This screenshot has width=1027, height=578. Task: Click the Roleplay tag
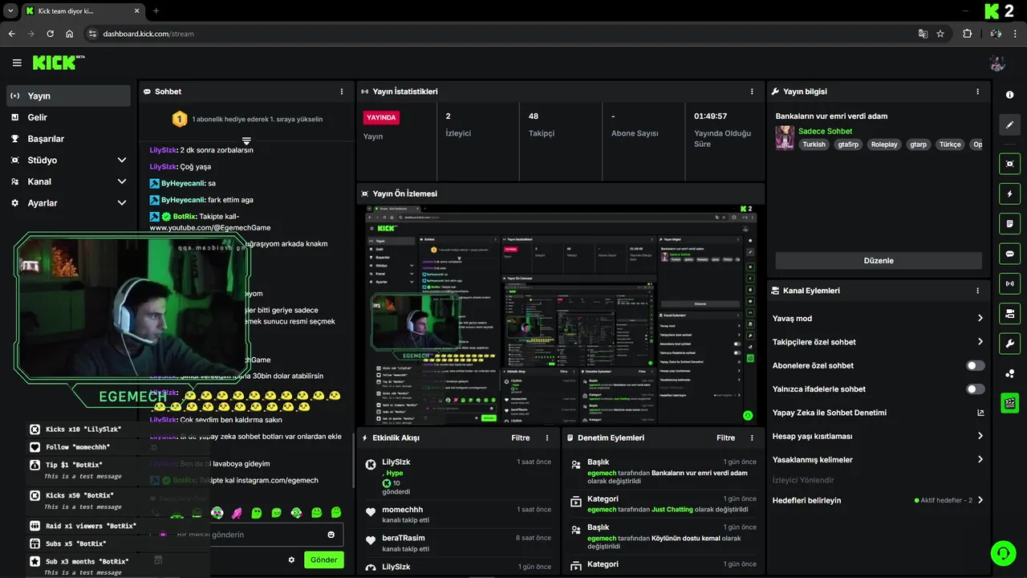coord(885,144)
